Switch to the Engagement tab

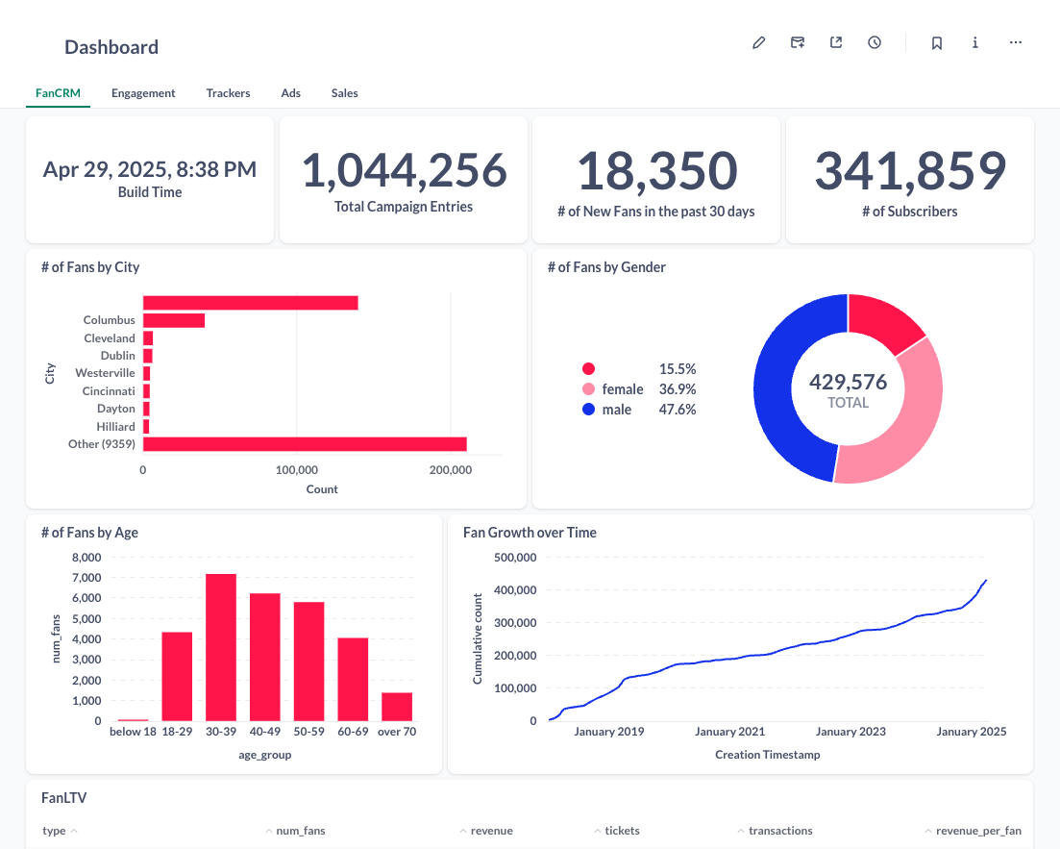pyautogui.click(x=143, y=93)
